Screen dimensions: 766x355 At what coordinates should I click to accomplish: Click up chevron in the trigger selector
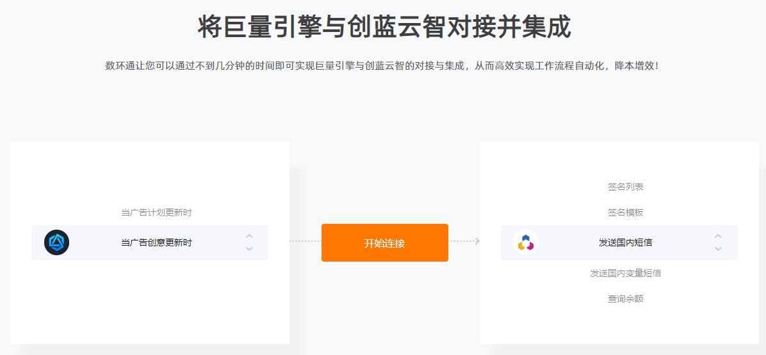249,237
